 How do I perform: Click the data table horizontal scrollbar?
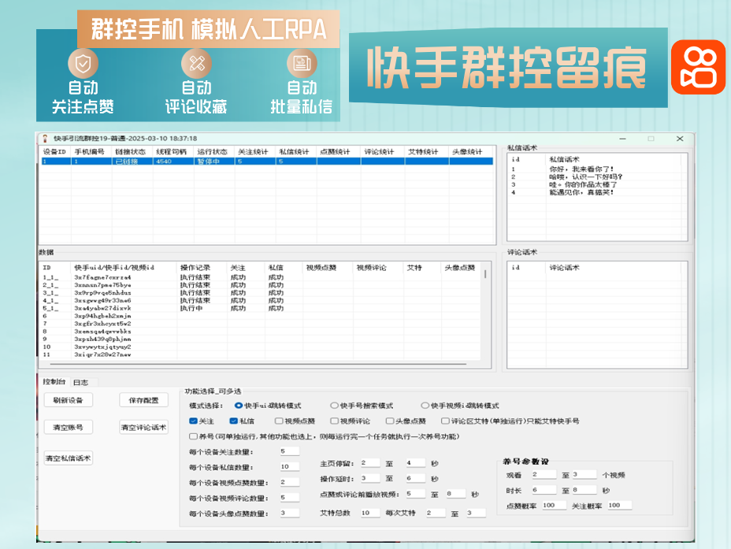click(258, 364)
